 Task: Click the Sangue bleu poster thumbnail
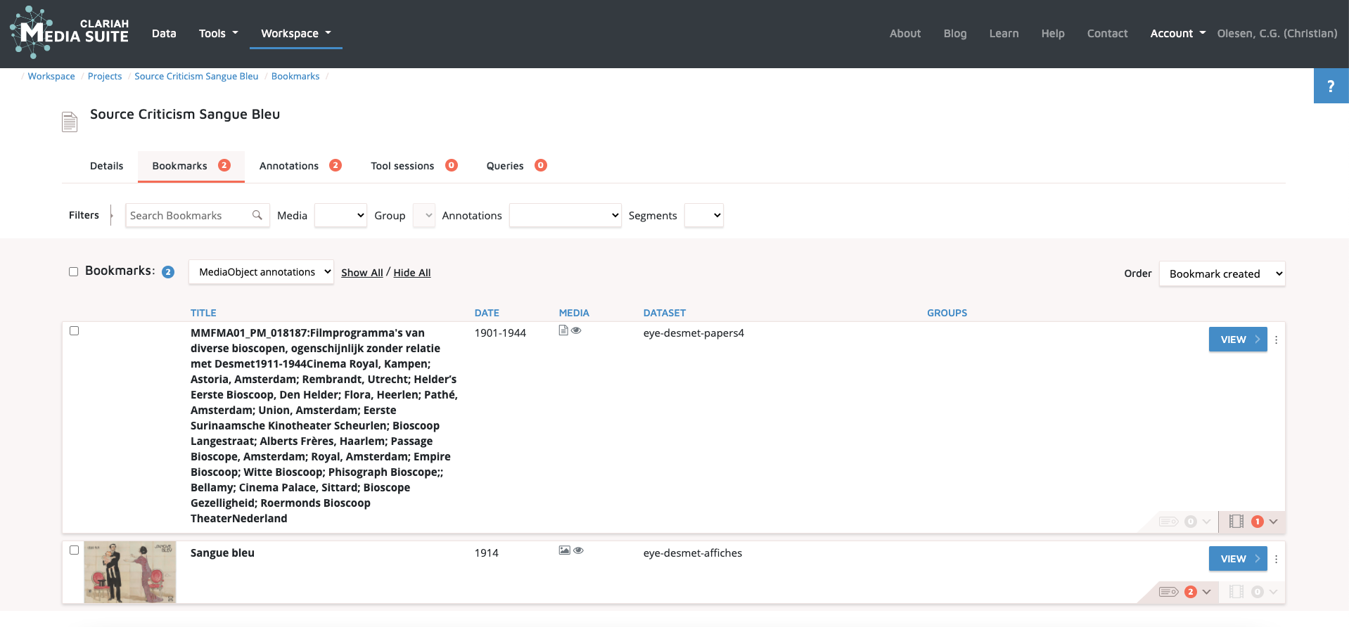point(130,571)
